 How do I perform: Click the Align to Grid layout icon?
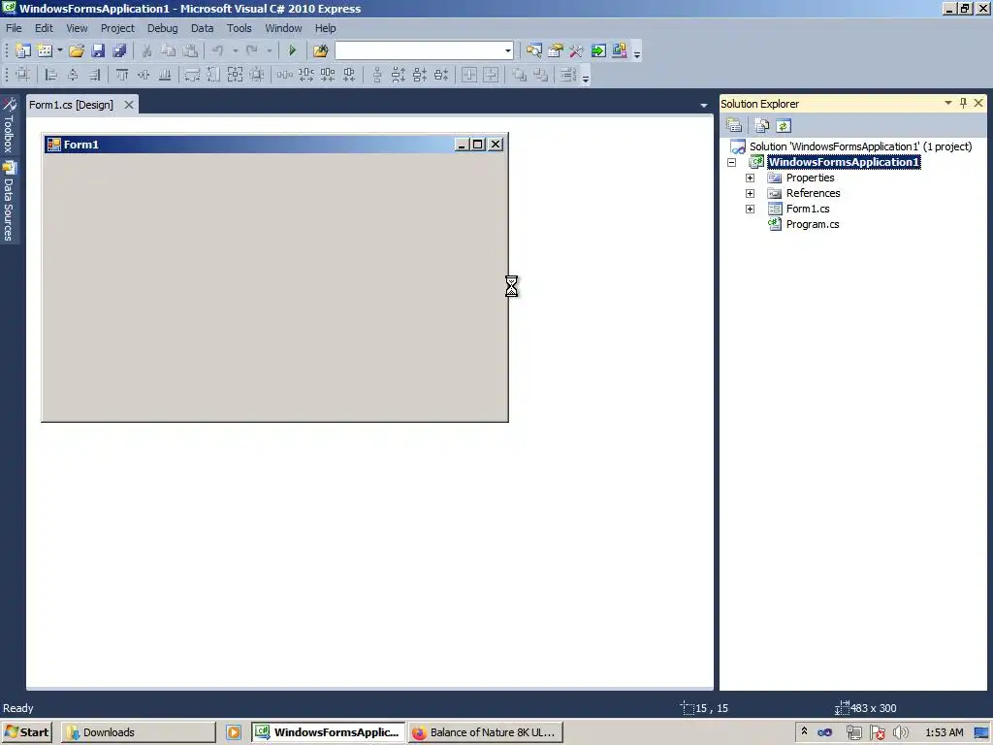[23, 75]
